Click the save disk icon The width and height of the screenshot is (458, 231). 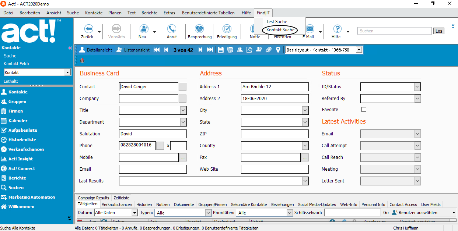(220, 50)
